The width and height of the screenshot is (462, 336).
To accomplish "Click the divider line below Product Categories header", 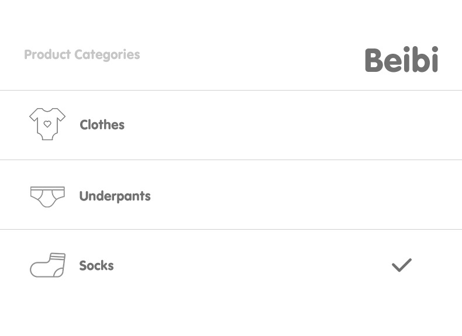I will (231, 90).
